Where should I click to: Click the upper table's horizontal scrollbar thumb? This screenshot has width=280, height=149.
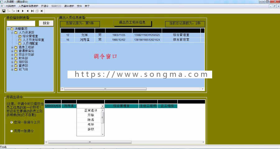coord(105,89)
